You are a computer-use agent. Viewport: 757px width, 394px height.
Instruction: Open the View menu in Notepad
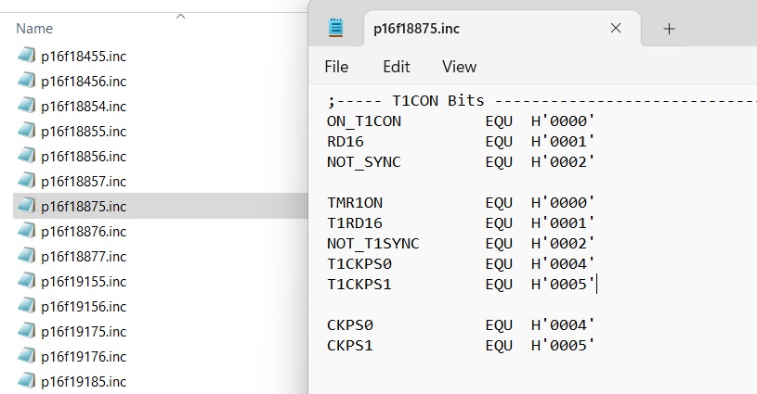[459, 67]
